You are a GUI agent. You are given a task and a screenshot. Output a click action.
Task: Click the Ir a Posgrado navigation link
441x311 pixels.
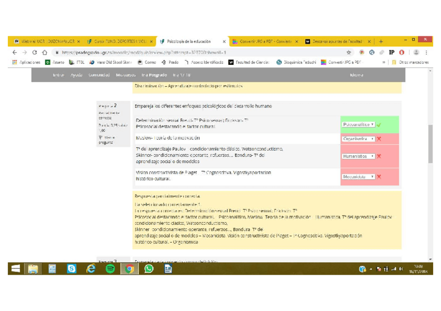pos(154,75)
